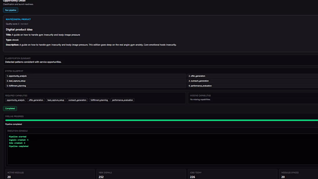Select blueprint step 2. offer_generation
This screenshot has width=318, height=179.
252,76
